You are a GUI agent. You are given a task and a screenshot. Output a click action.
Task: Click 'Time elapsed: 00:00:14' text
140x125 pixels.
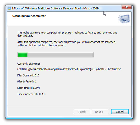[31, 94]
